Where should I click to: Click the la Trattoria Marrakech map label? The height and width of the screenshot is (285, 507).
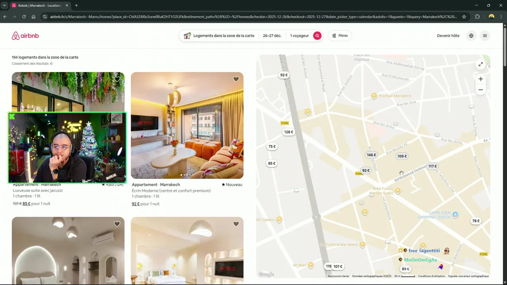(339, 245)
